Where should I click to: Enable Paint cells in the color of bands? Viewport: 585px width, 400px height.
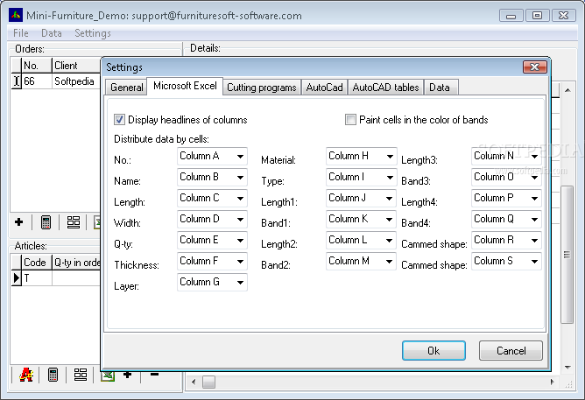[x=350, y=120]
